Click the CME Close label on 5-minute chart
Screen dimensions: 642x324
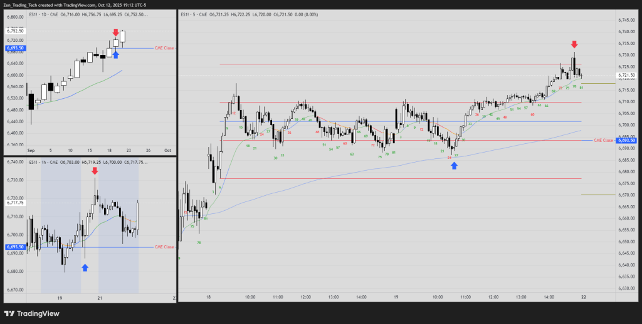pos(603,141)
